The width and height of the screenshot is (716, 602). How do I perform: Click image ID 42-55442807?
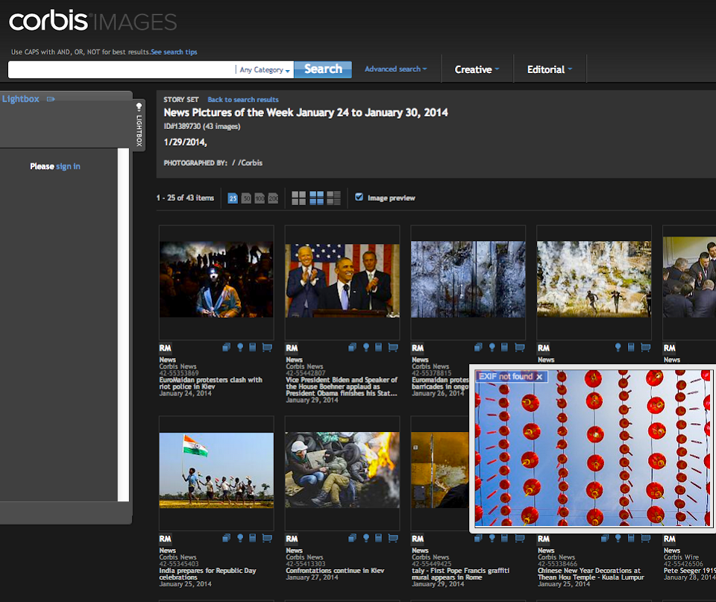pos(306,373)
